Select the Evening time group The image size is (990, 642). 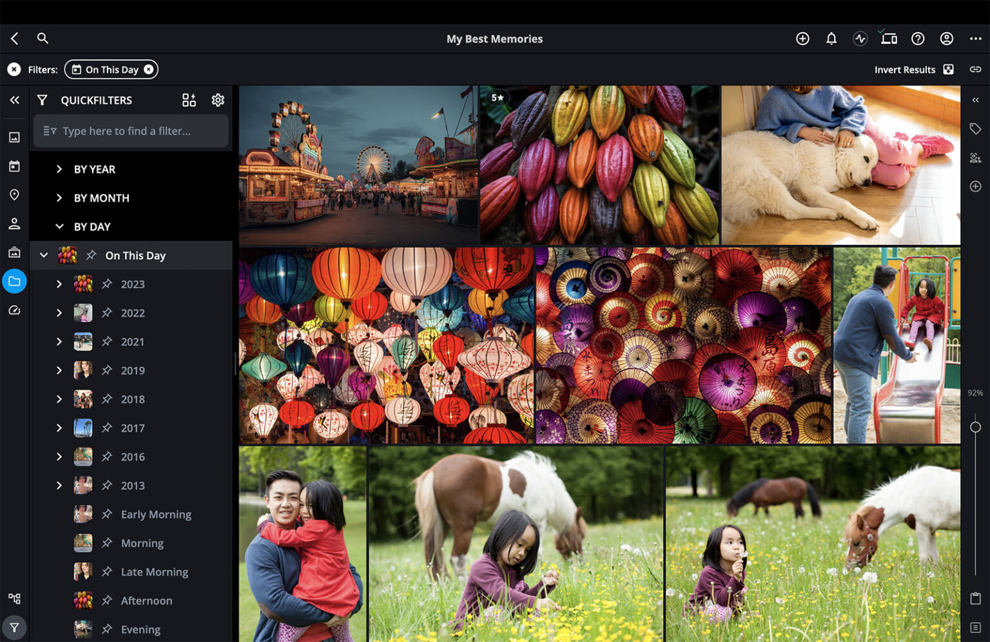[141, 629]
